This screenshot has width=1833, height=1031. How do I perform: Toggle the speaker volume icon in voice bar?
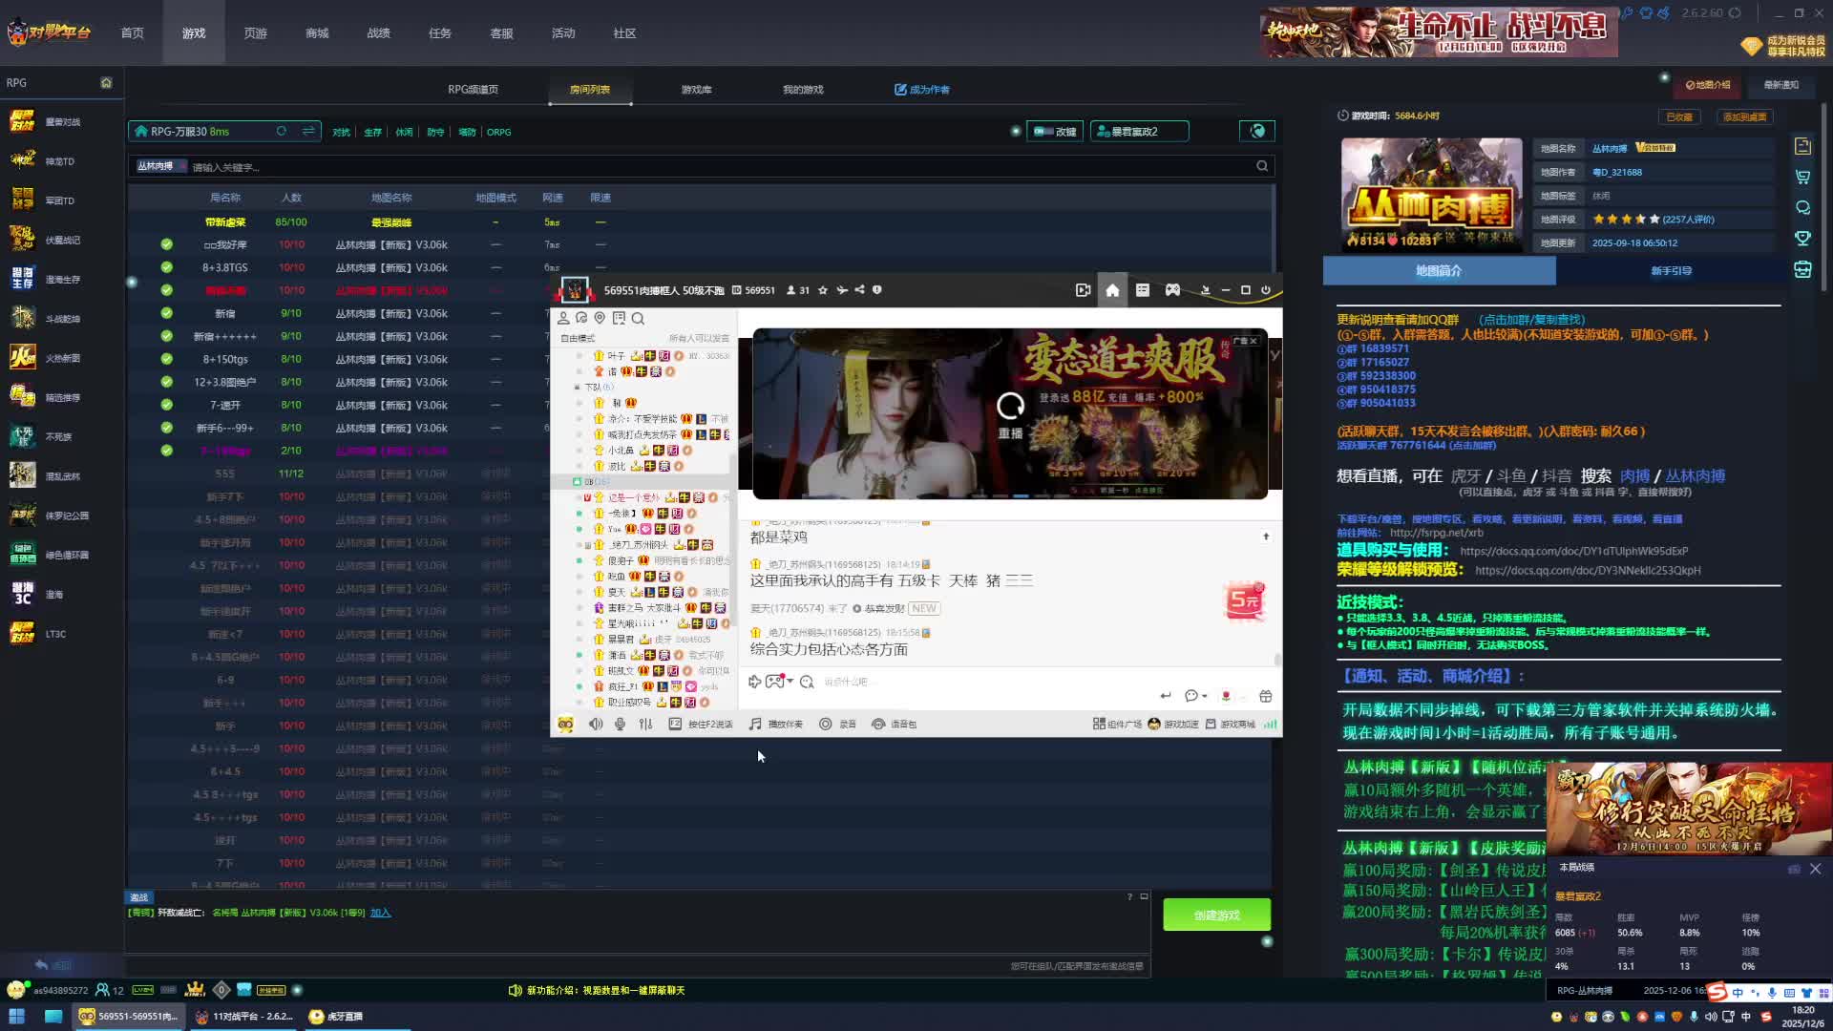pyautogui.click(x=596, y=725)
